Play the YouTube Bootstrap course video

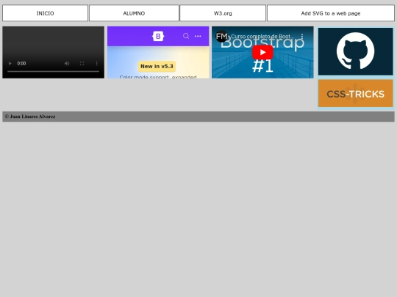tap(262, 52)
